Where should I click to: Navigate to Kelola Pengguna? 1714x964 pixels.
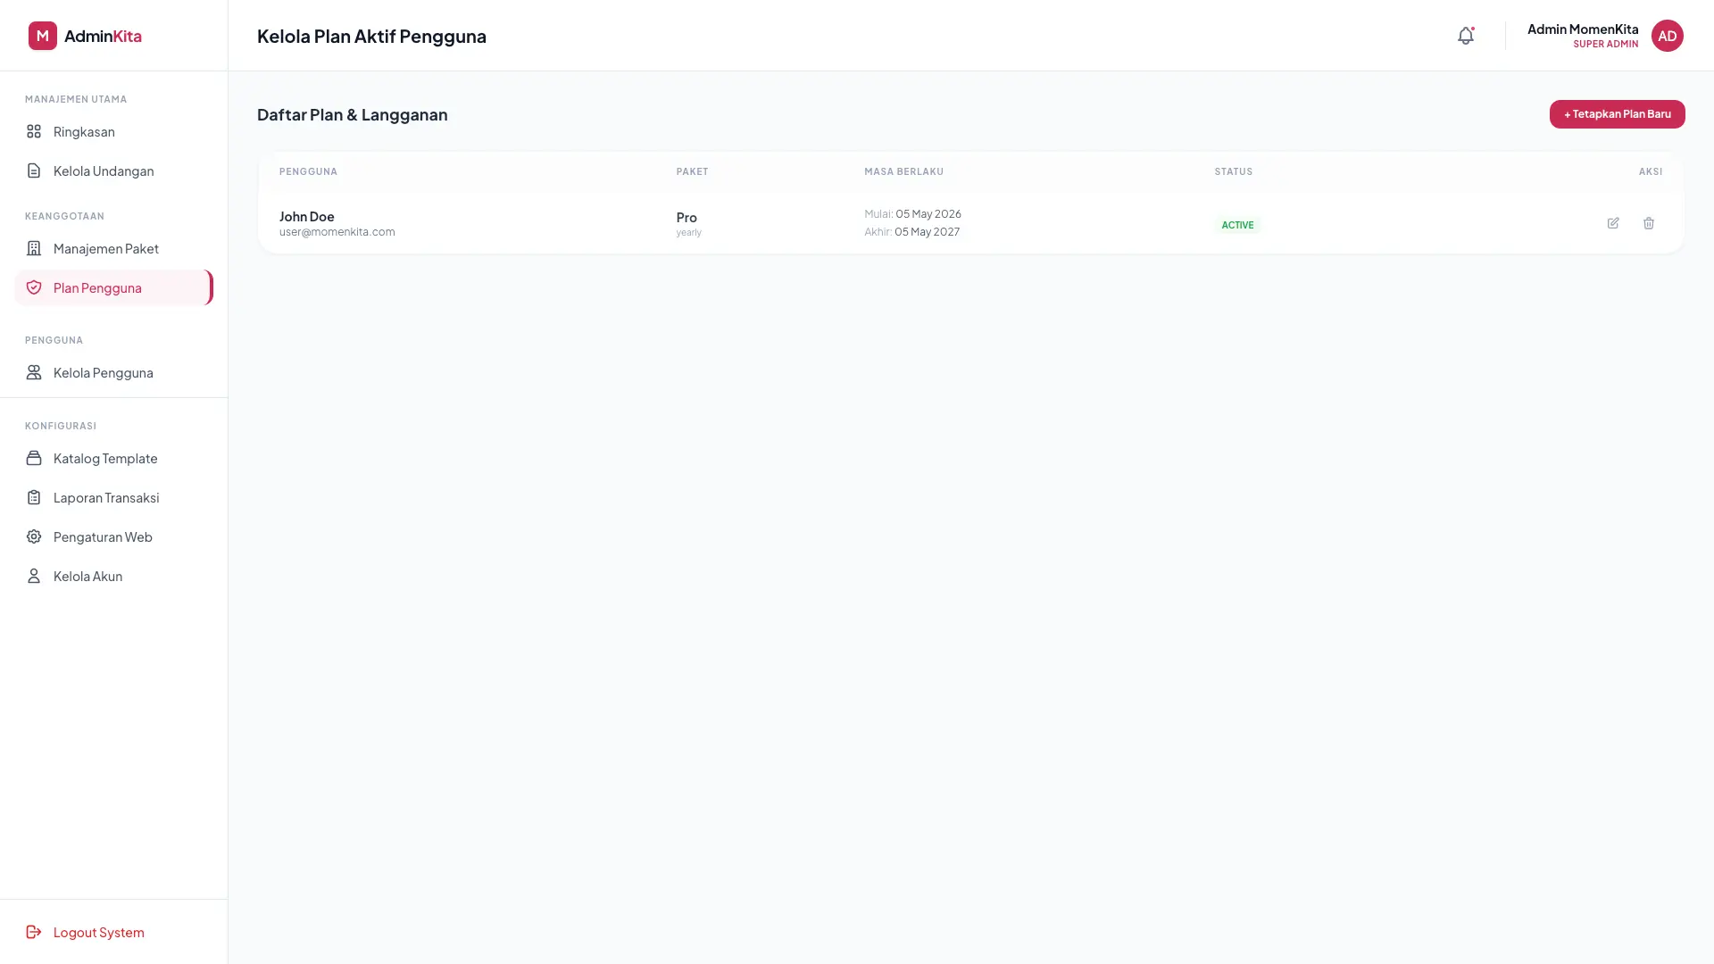click(114, 372)
